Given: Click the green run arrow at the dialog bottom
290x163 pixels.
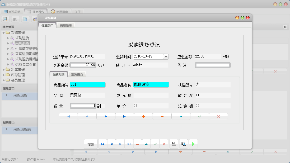Looking at the screenshot, I should click(193, 144).
